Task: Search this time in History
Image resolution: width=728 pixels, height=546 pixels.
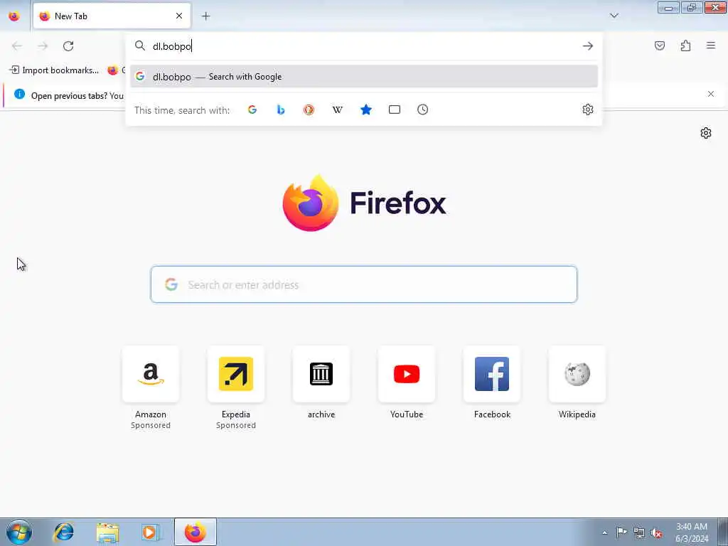Action: pyautogui.click(x=422, y=109)
